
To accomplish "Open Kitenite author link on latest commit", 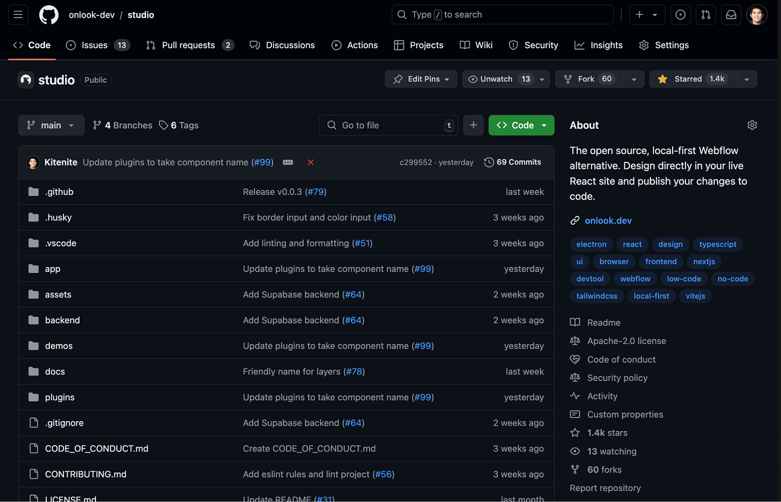I will click(x=61, y=162).
